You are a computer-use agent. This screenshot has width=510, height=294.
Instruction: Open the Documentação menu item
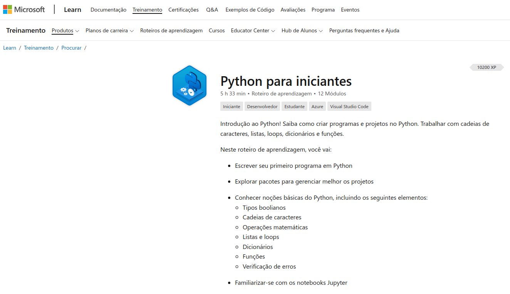click(108, 10)
